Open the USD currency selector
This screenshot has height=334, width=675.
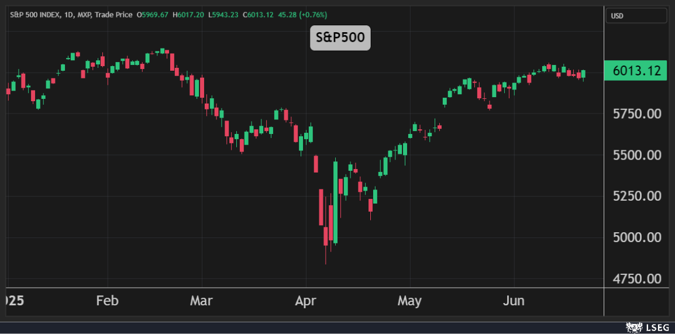636,16
